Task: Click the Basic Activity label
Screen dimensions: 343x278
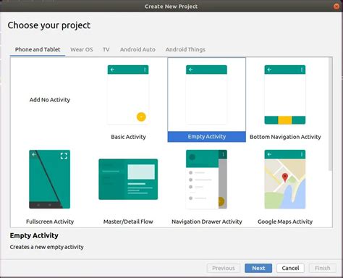Action: 128,137
